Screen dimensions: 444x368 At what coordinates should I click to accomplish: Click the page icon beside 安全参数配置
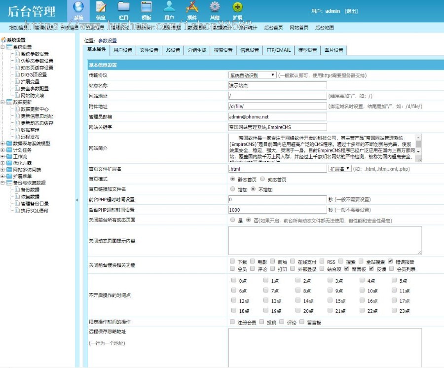pos(17,88)
